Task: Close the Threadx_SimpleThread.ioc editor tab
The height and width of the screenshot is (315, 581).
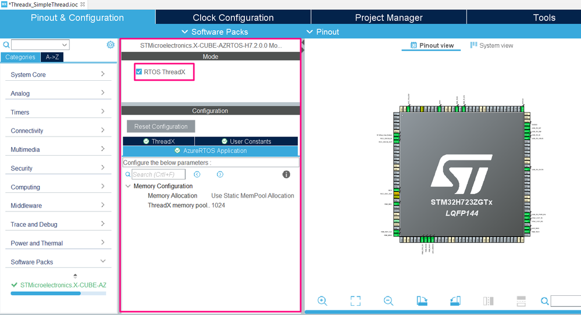Action: coord(83,5)
